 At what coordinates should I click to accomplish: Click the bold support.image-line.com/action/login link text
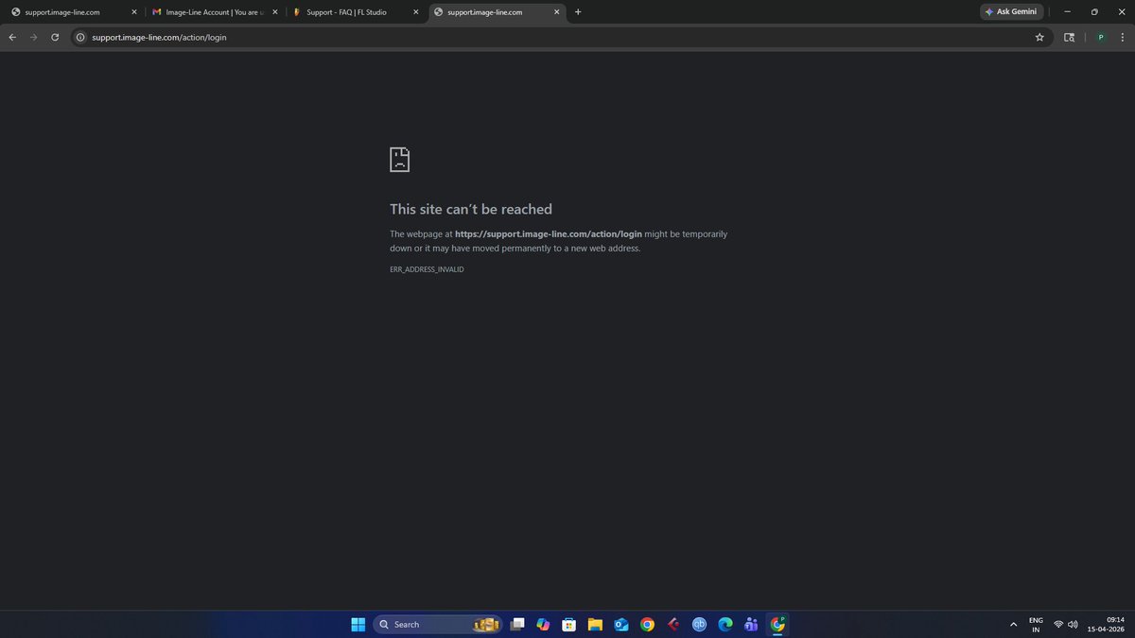(549, 233)
